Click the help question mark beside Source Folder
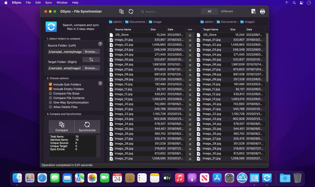This screenshot has width=315, height=187. [x=100, y=44]
